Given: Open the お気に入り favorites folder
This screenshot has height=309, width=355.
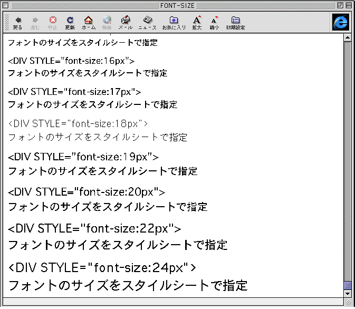Looking at the screenshot, I should pos(174,23).
